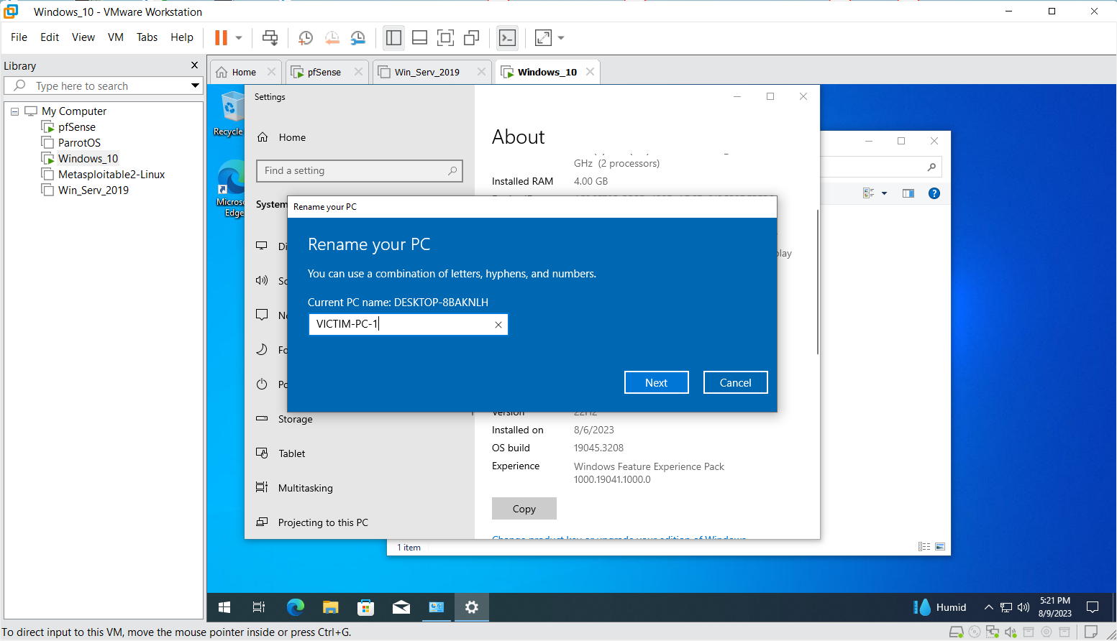This screenshot has height=641, width=1117.
Task: Close the pfSense tab
Action: tap(358, 72)
